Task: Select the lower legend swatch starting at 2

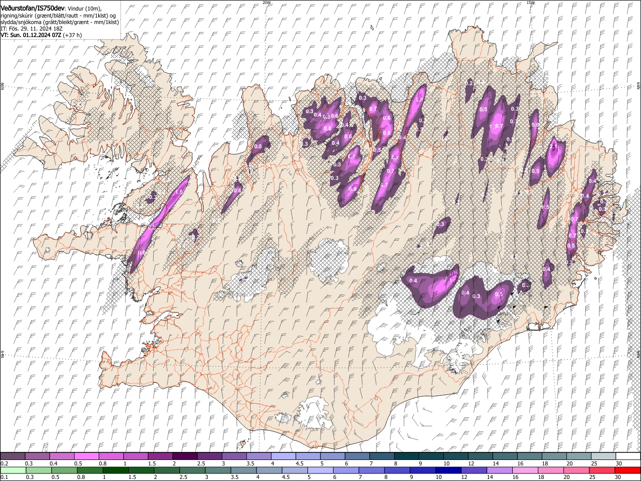Action: pyautogui.click(x=167, y=470)
